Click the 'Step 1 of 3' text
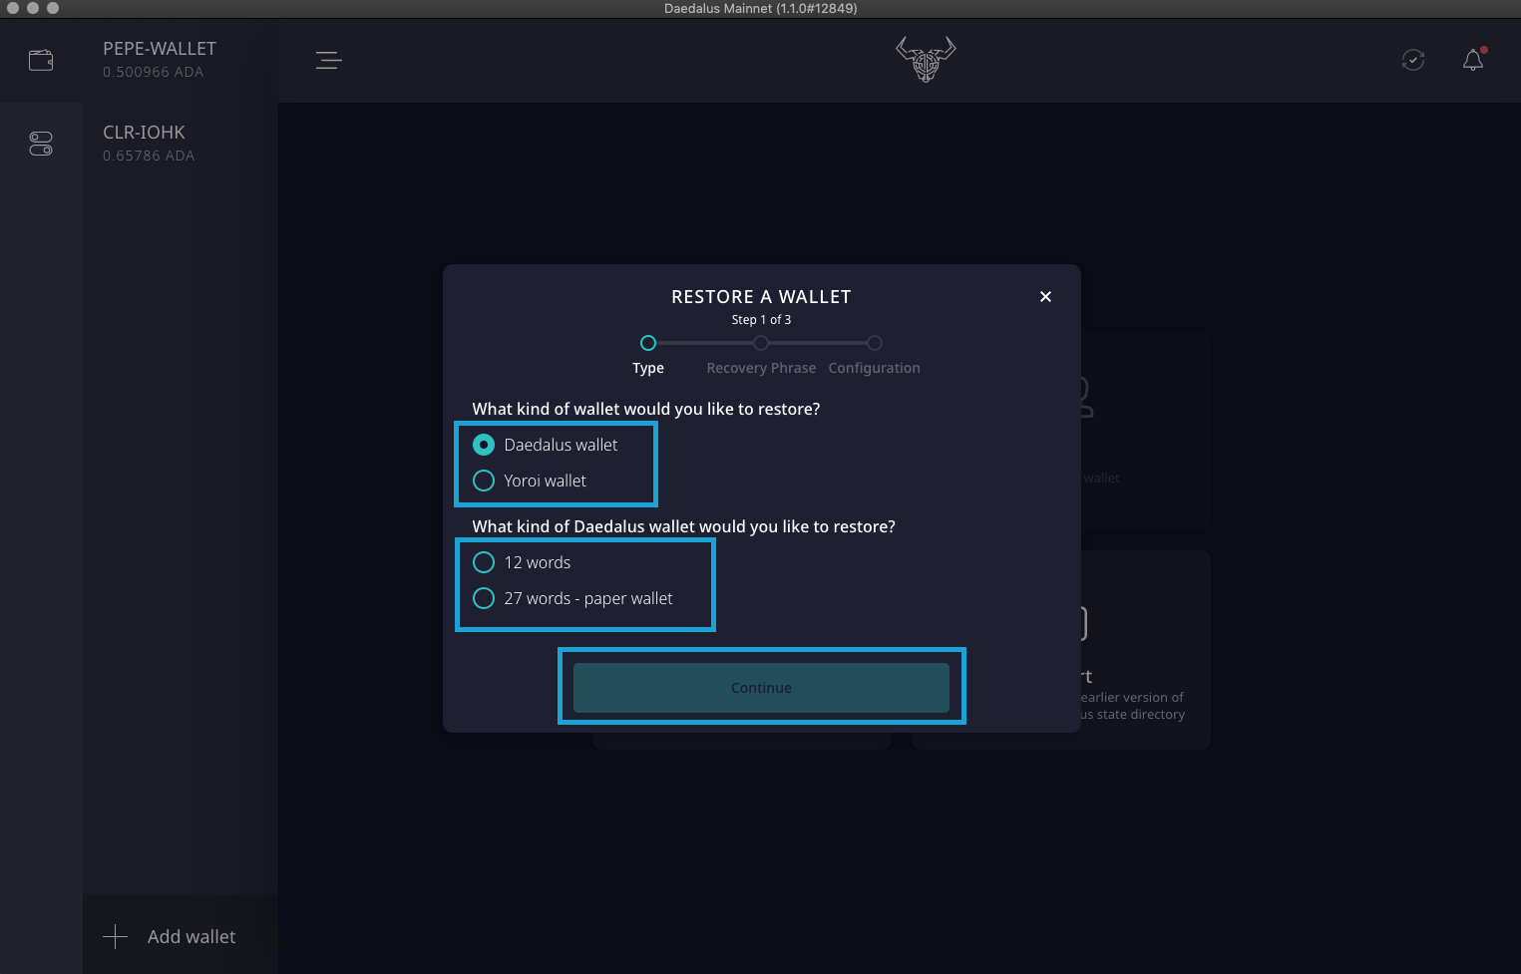This screenshot has height=974, width=1521. (761, 320)
